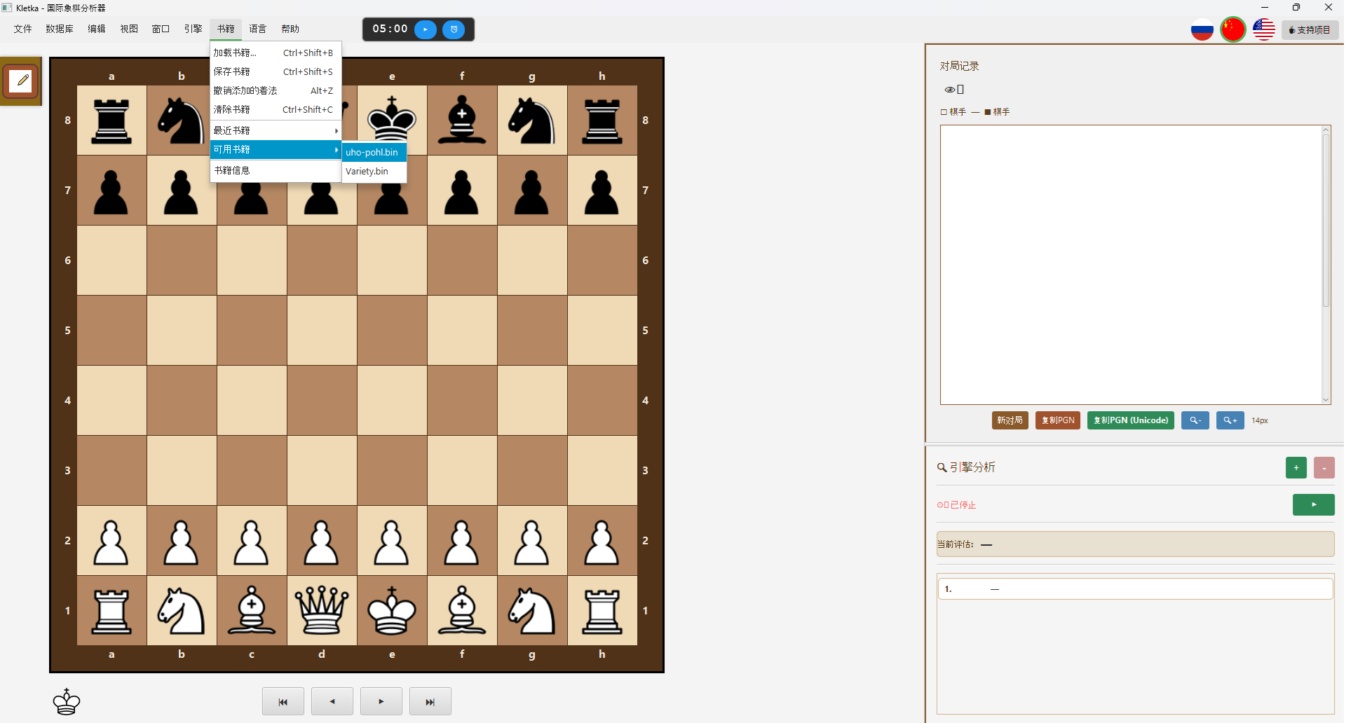Screen dimensions: 1346x723
Task: Decrease font size with zoom-out magnifier
Action: click(1195, 420)
